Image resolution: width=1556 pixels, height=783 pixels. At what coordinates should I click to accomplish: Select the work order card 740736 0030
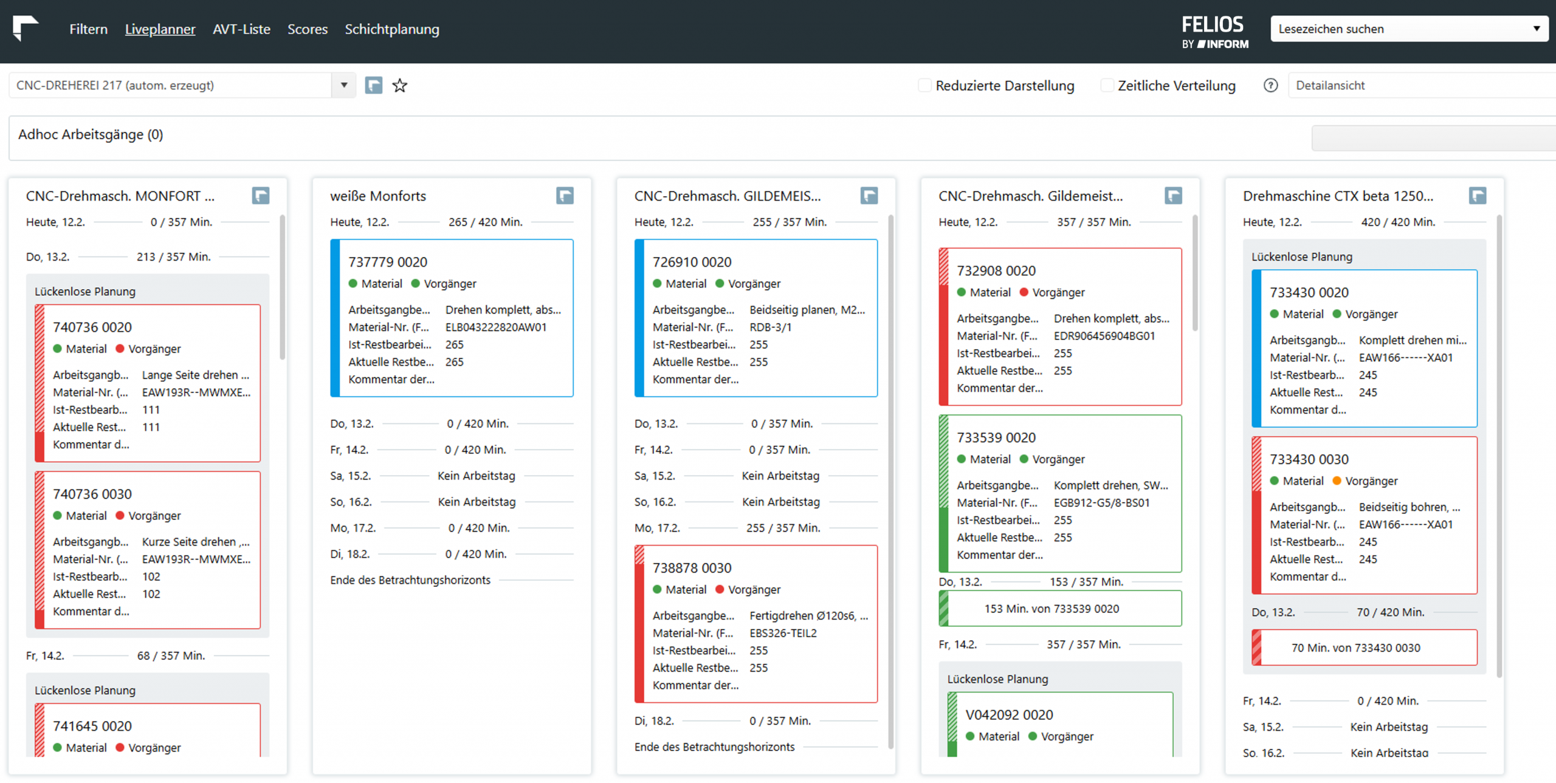pyautogui.click(x=148, y=550)
